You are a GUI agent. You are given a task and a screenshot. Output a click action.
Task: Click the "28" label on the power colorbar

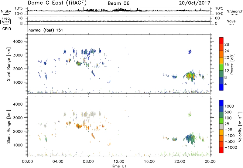[227, 44]
